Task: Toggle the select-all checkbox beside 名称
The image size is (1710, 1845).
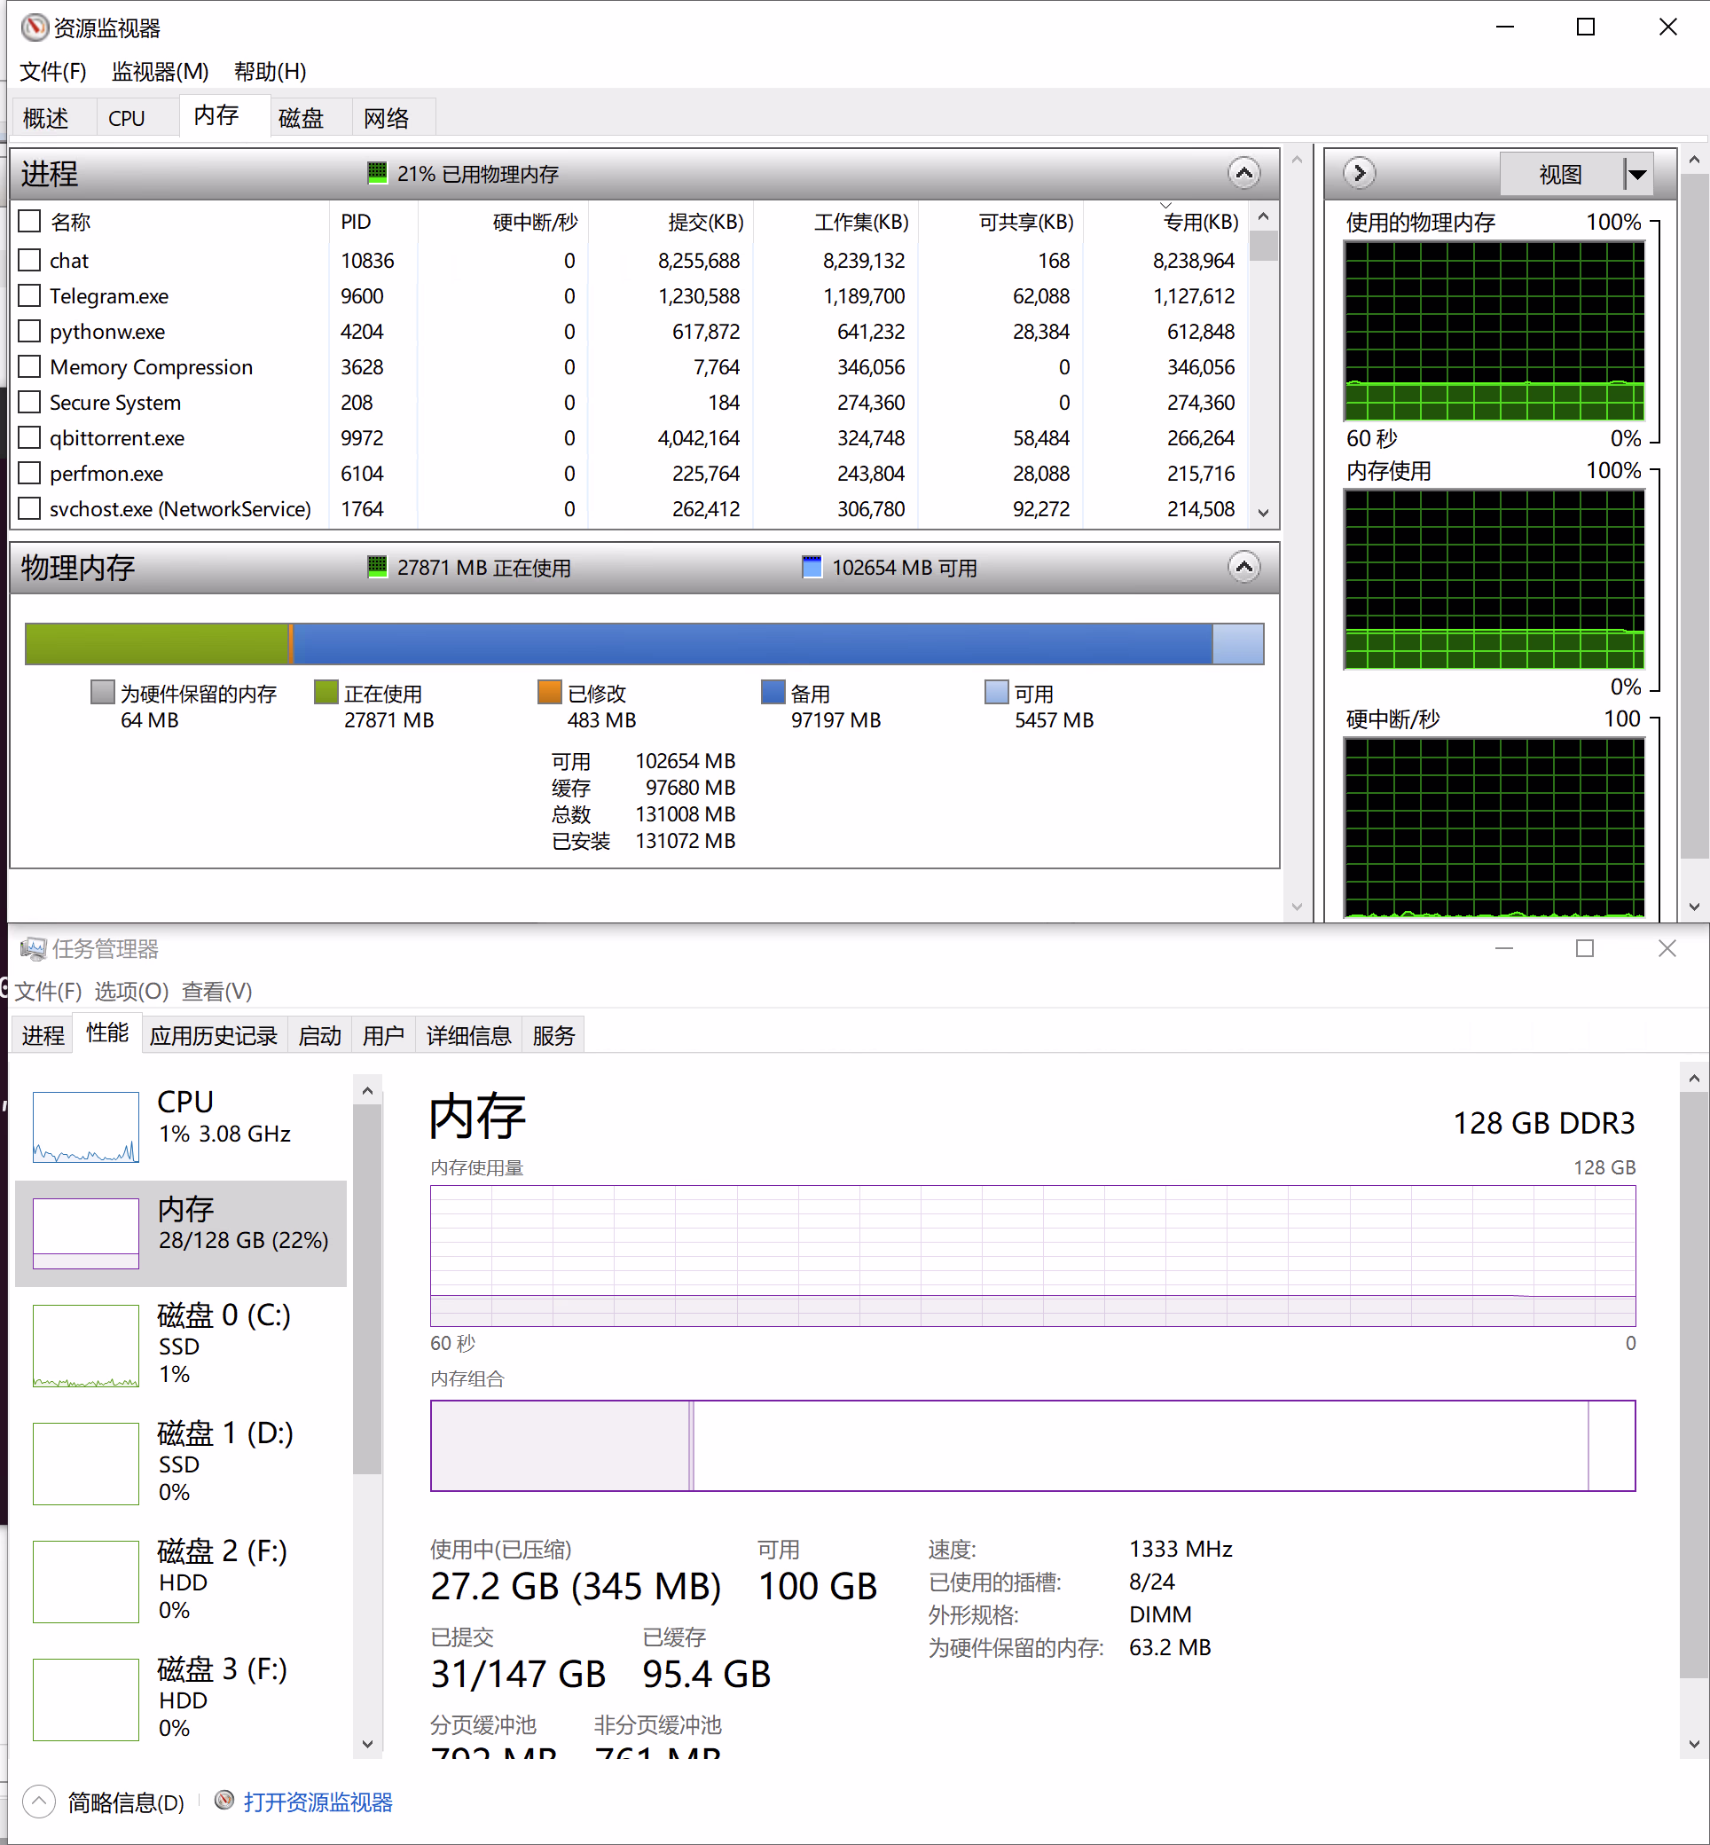Action: [29, 221]
